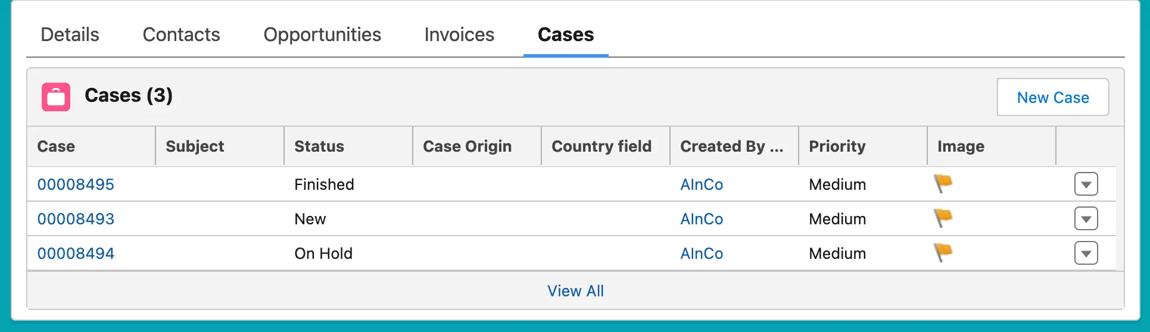Click the pink Cases briefcase icon
The height and width of the screenshot is (332, 1150).
tap(56, 96)
